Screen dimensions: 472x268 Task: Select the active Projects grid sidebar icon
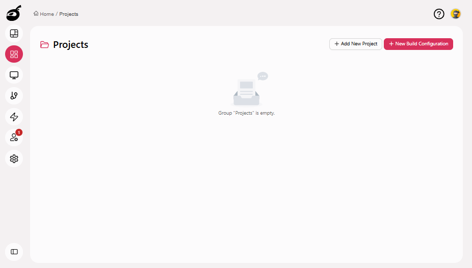coord(14,55)
